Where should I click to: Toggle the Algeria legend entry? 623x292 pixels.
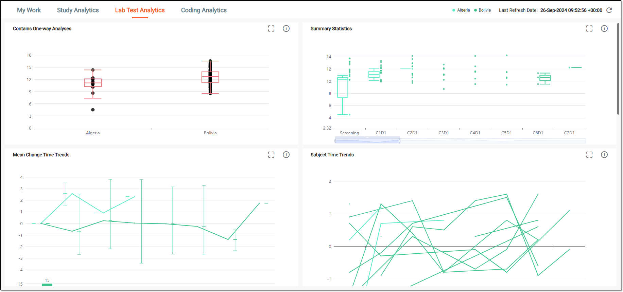461,10
